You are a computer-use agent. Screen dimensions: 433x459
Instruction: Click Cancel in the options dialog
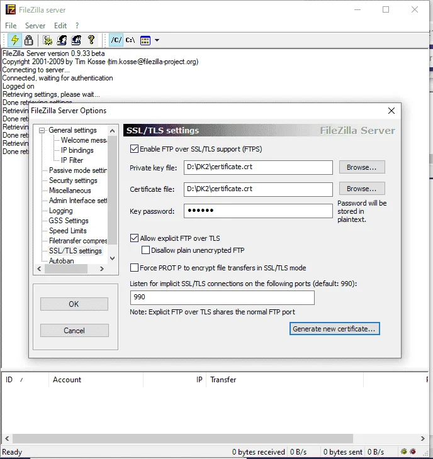(x=74, y=331)
